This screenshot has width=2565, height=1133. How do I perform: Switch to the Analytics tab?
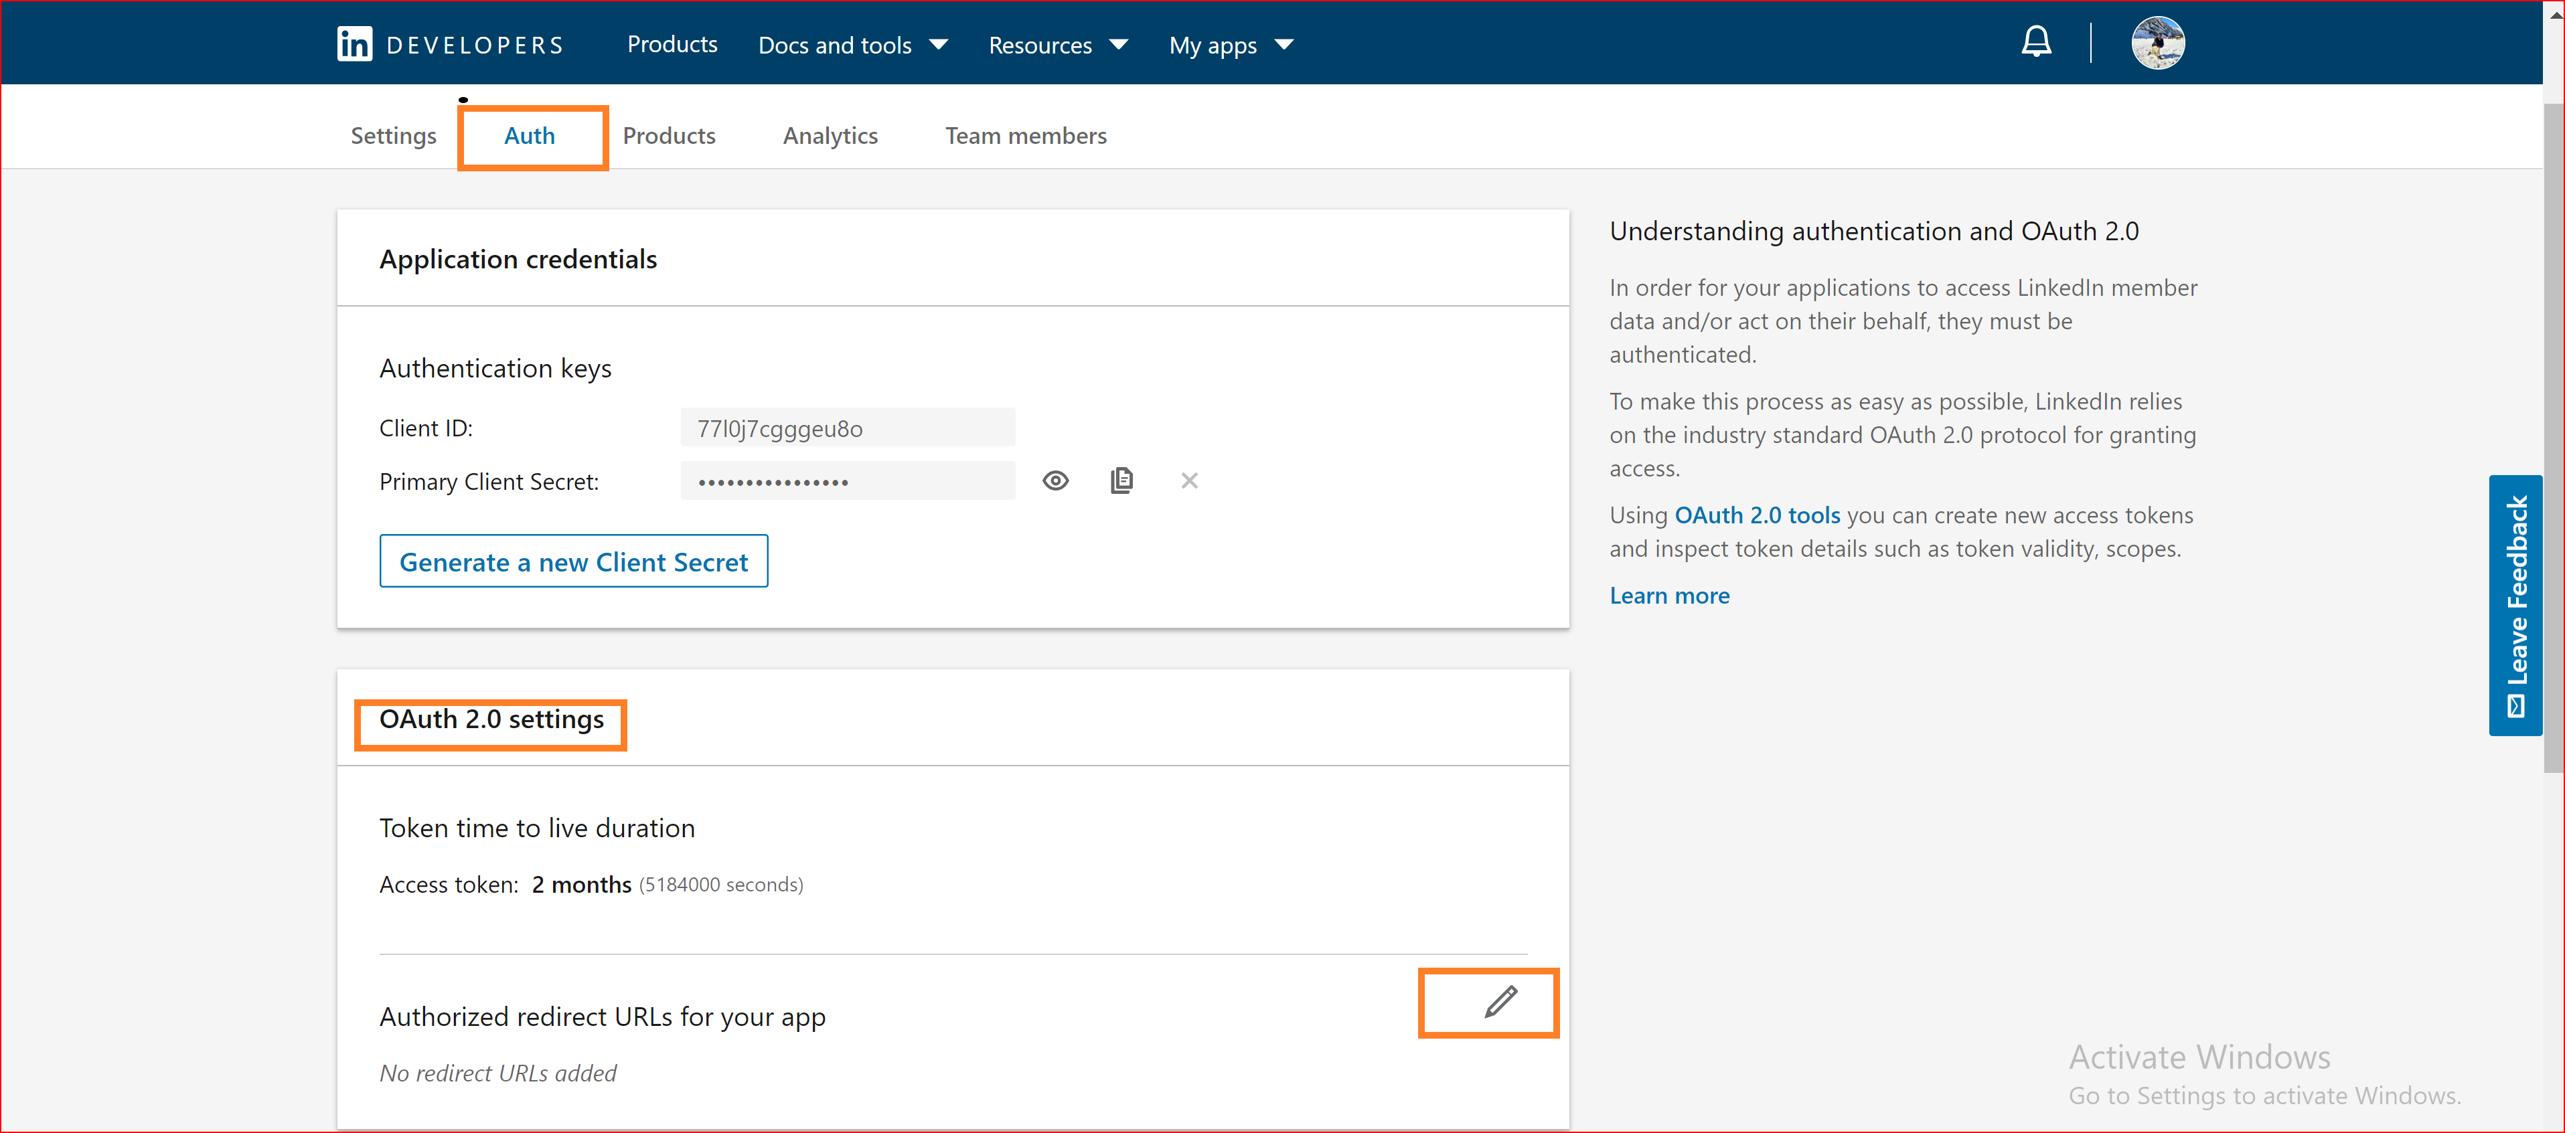830,135
